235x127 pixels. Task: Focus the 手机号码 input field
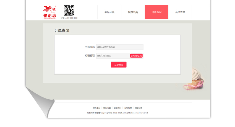point(119,47)
